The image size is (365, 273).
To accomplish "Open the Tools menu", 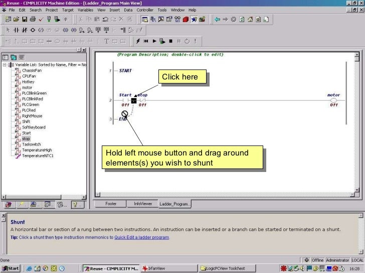I will tap(162, 10).
